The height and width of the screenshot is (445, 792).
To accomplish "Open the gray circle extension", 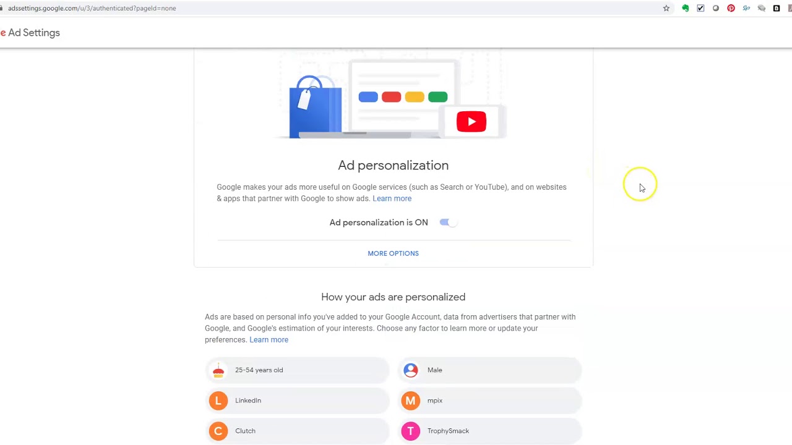I will [716, 8].
